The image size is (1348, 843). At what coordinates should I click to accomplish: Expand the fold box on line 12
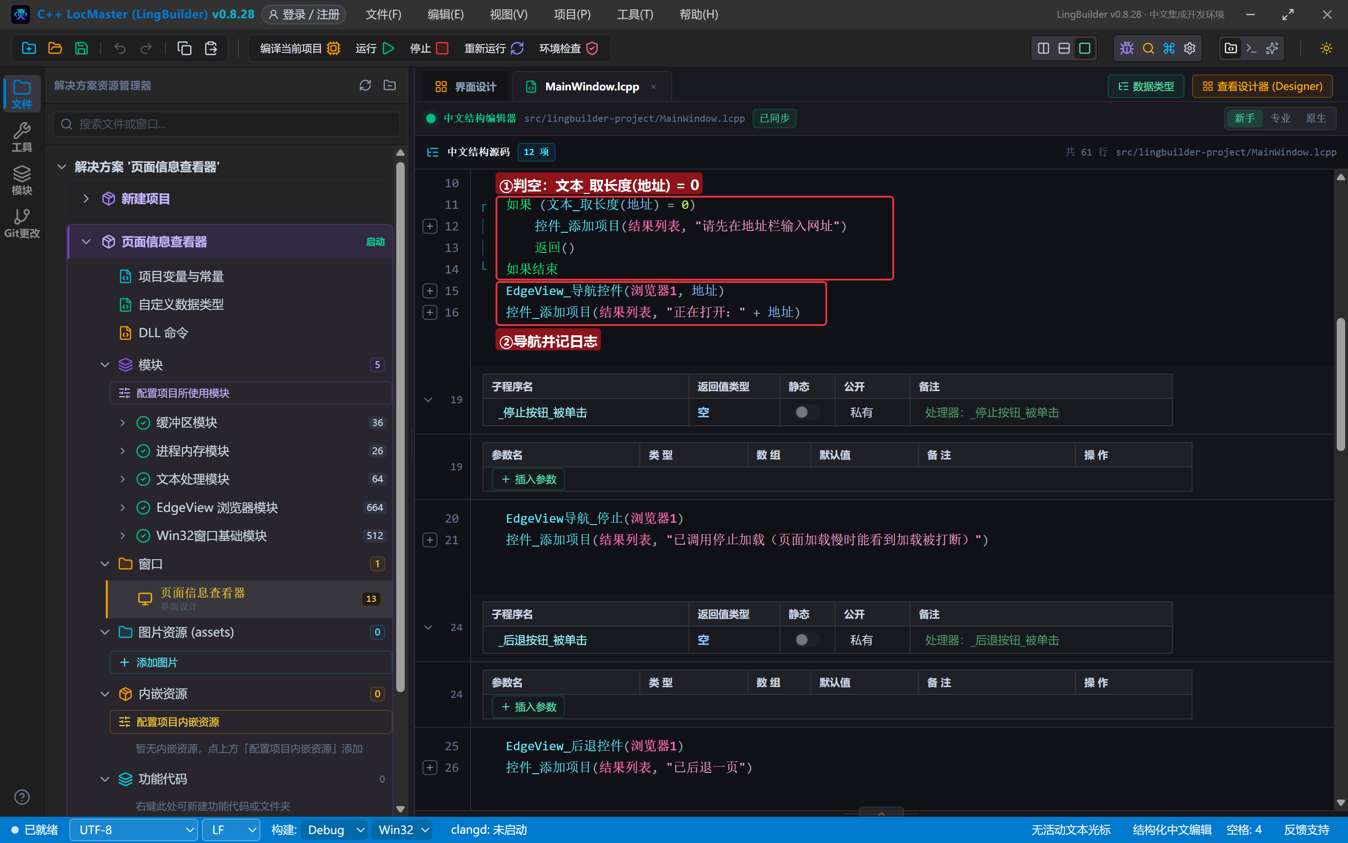coord(430,226)
